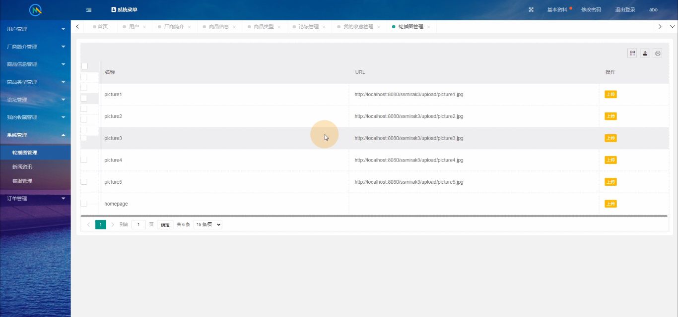The height and width of the screenshot is (317, 678).
Task: Click the page number input field
Action: coord(139,224)
